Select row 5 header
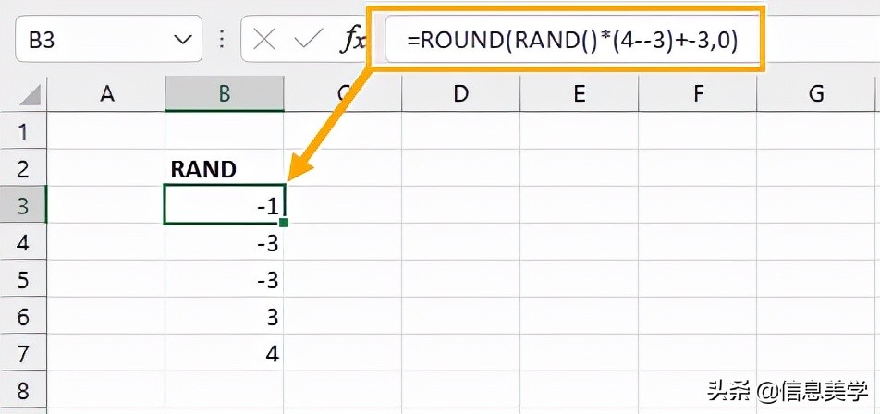 [23, 279]
